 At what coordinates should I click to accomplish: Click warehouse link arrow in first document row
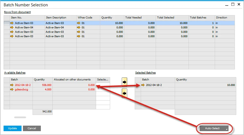point(79,23)
